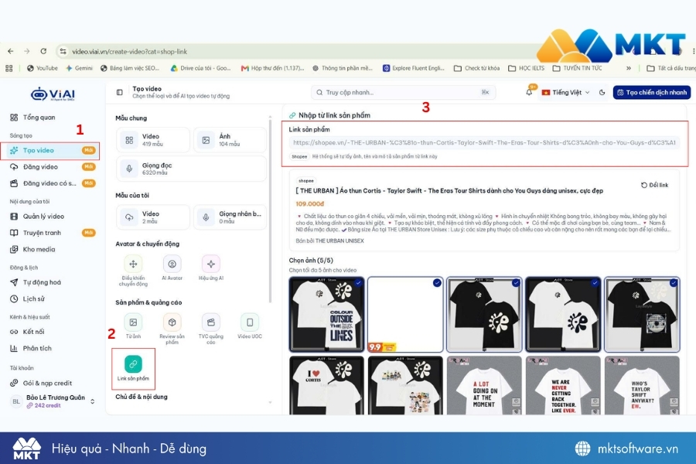Toggle dark mode moon icon

click(x=602, y=92)
